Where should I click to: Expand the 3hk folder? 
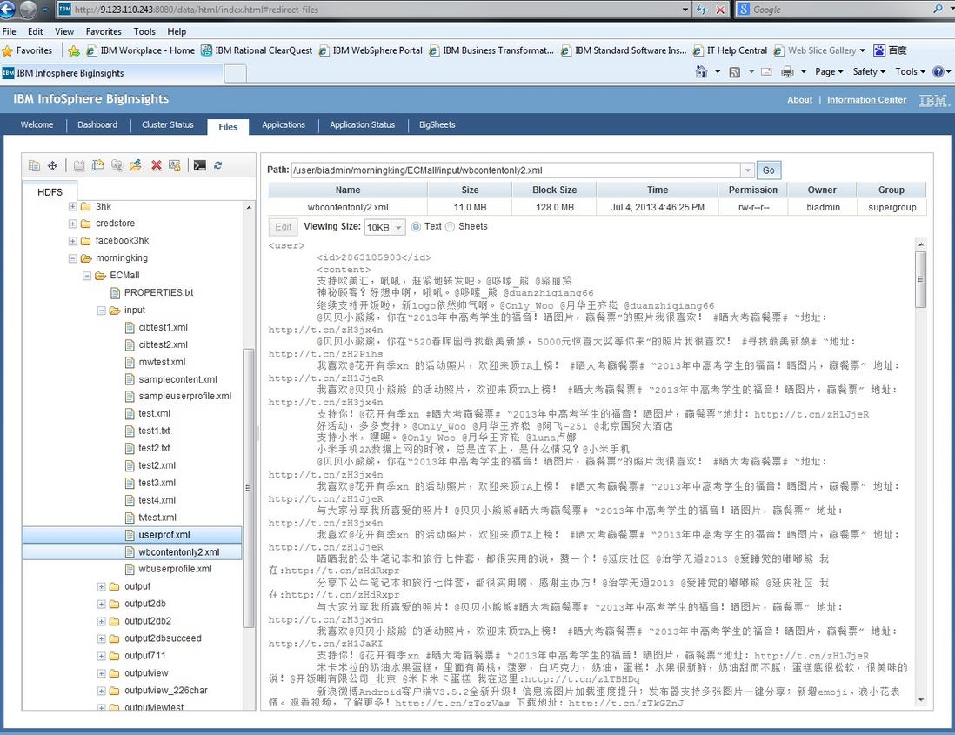pyautogui.click(x=72, y=206)
